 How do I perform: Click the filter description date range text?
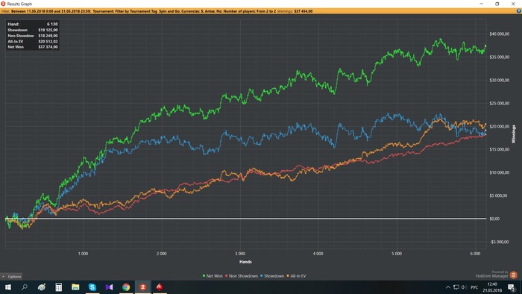click(x=51, y=11)
